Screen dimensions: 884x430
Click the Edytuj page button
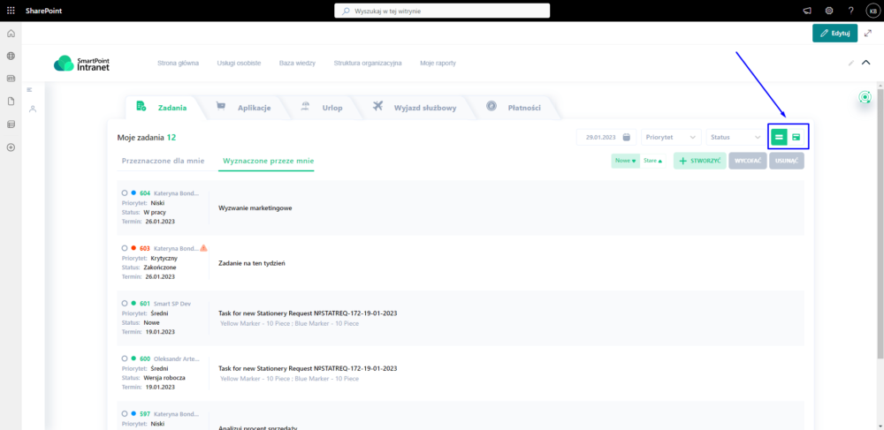pos(834,33)
